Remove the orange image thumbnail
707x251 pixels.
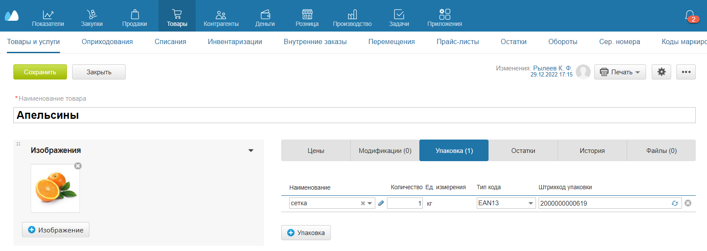pyautogui.click(x=78, y=166)
